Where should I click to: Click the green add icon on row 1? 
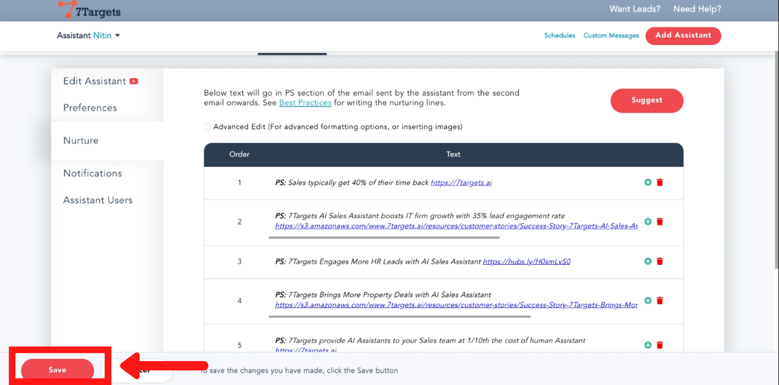pyautogui.click(x=648, y=182)
